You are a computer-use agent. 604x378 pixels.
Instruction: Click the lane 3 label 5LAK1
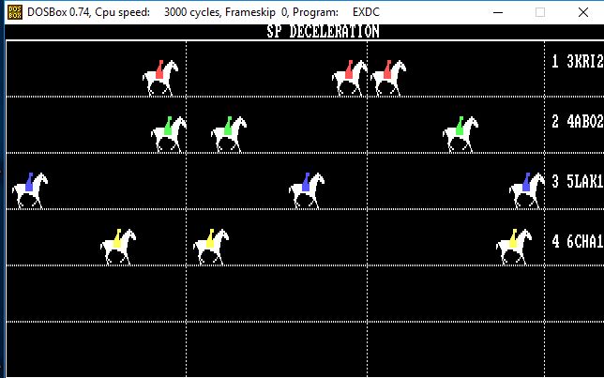pyautogui.click(x=584, y=181)
